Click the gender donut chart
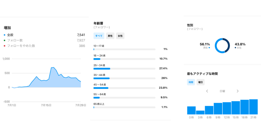The image size is (261, 137). pos(222,46)
